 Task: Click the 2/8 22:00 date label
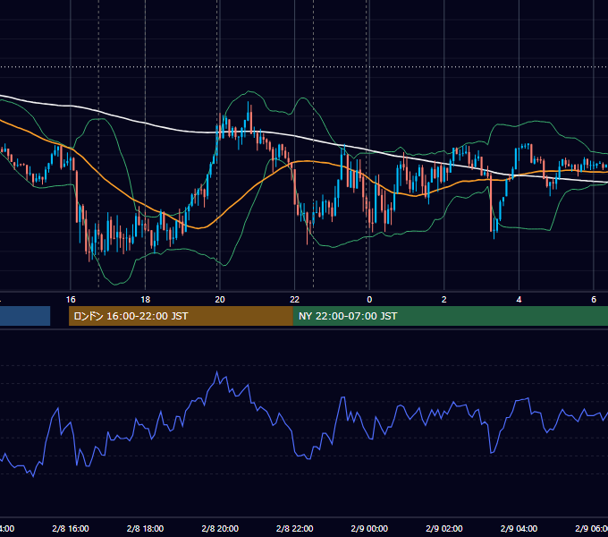point(295,528)
